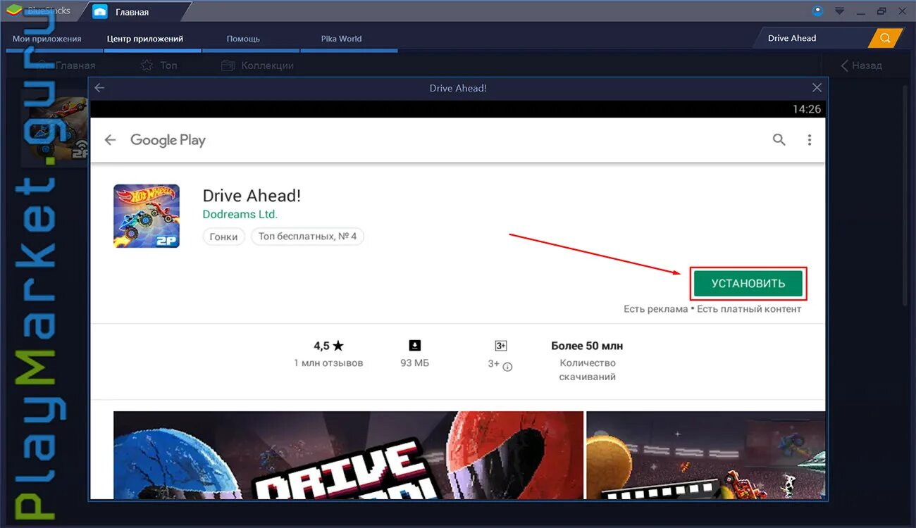Click Есть реклама notice text
The image size is (916, 528).
[655, 309]
